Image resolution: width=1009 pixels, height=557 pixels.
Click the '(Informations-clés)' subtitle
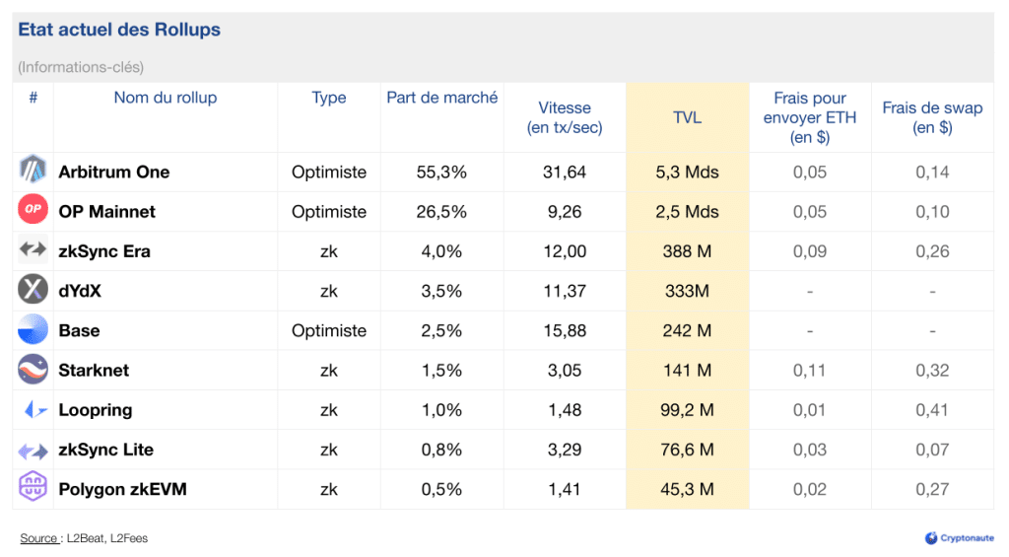81,67
